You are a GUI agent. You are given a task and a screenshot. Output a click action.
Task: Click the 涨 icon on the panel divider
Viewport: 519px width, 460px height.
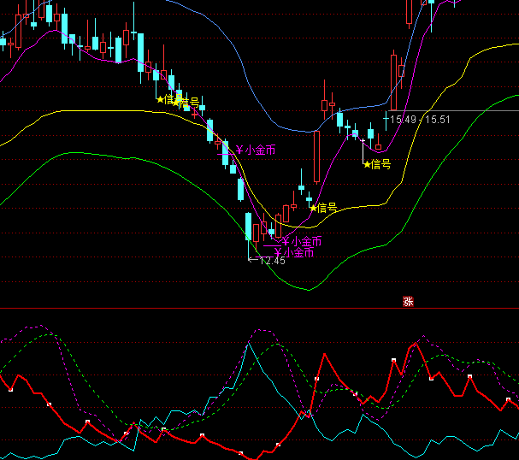click(408, 301)
